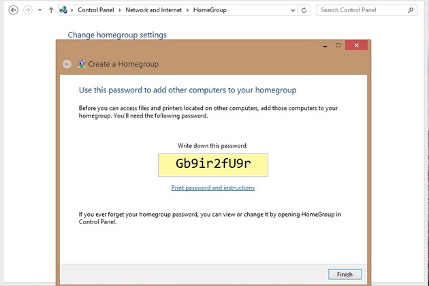Click the Finish button

click(345, 274)
